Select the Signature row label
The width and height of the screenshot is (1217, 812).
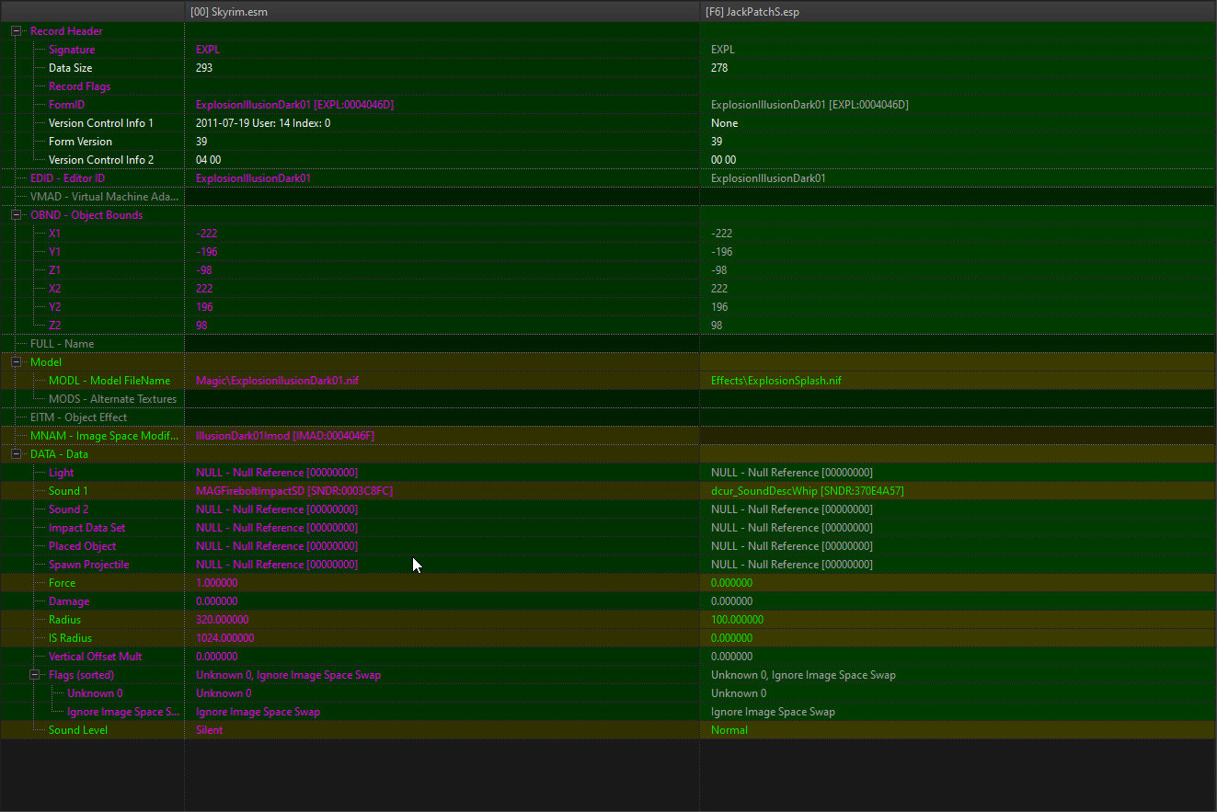click(x=72, y=50)
